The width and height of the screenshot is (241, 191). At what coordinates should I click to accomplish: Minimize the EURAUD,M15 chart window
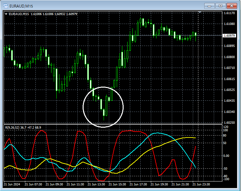click(x=209, y=6)
